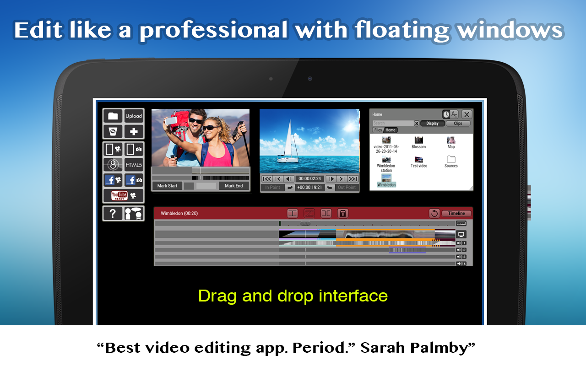Select phone photo export icon
This screenshot has width=586, height=366.
134,150
